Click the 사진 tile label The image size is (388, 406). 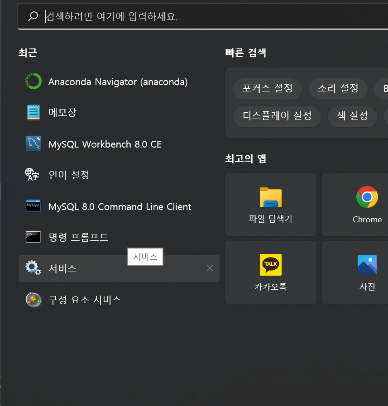click(367, 287)
